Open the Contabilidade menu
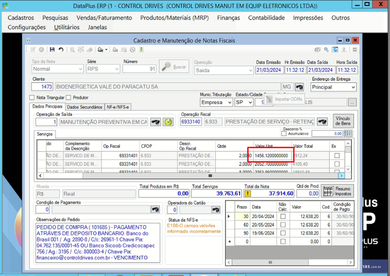 (x=266, y=18)
